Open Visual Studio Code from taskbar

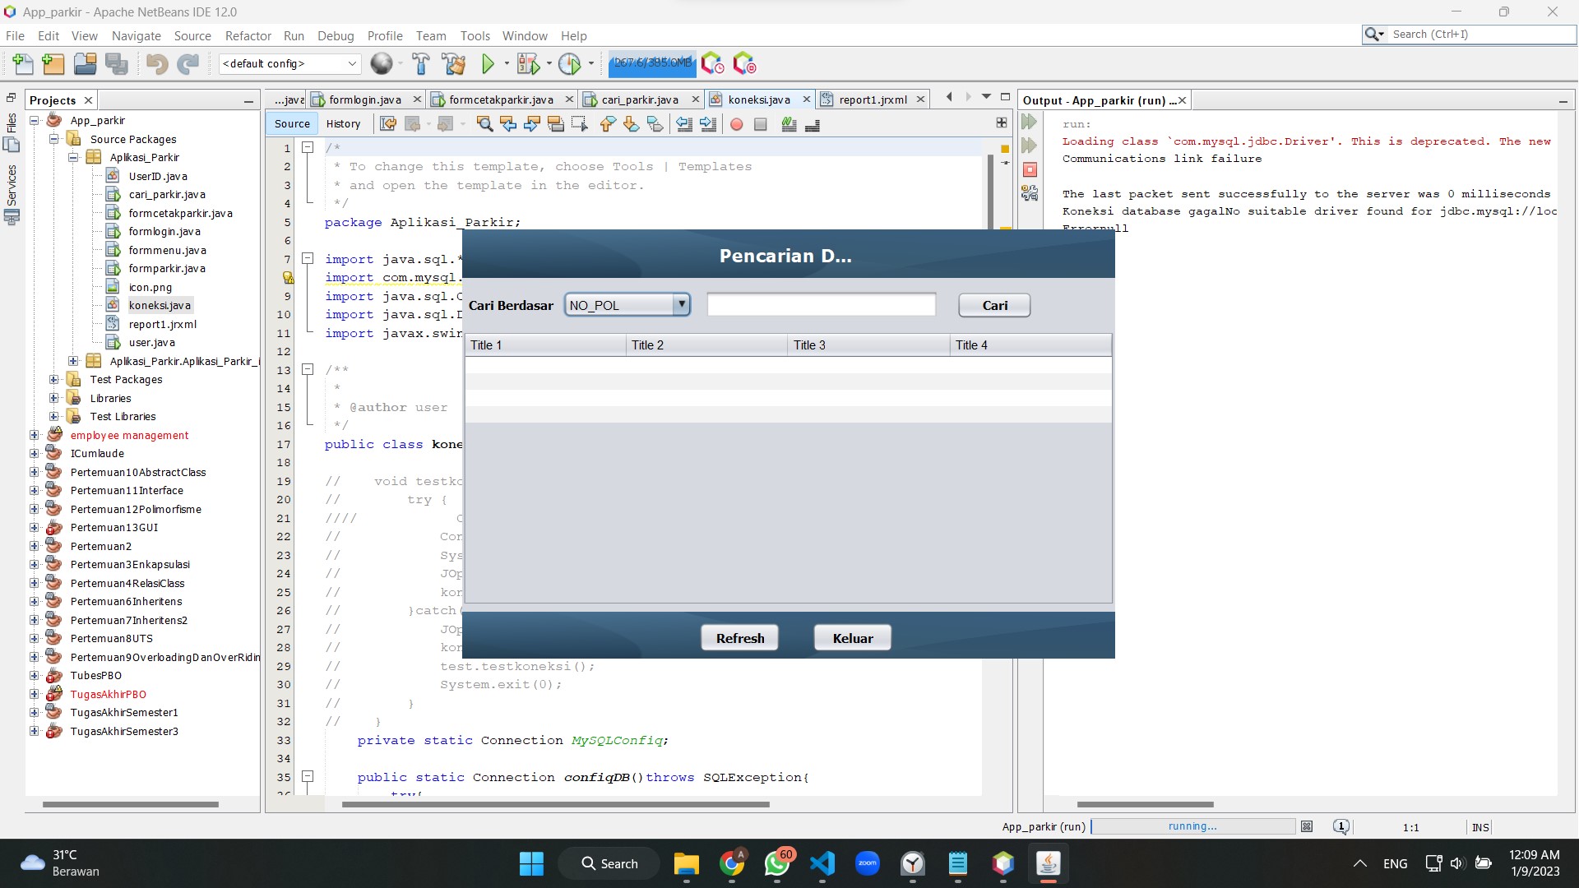822,863
